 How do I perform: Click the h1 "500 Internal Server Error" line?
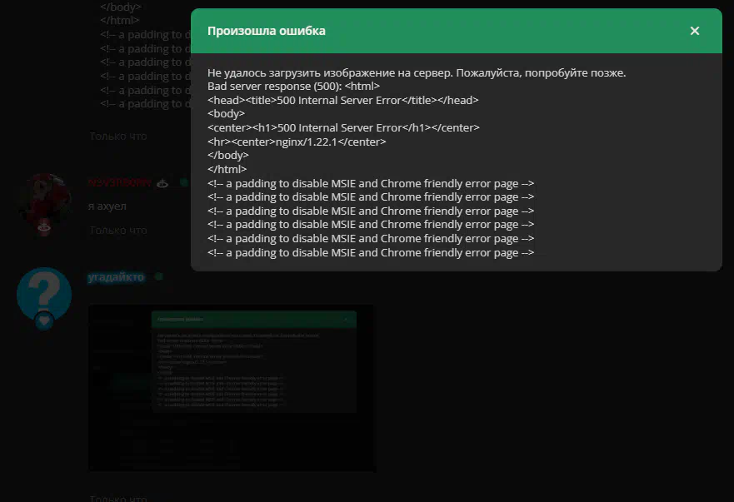[x=343, y=127]
